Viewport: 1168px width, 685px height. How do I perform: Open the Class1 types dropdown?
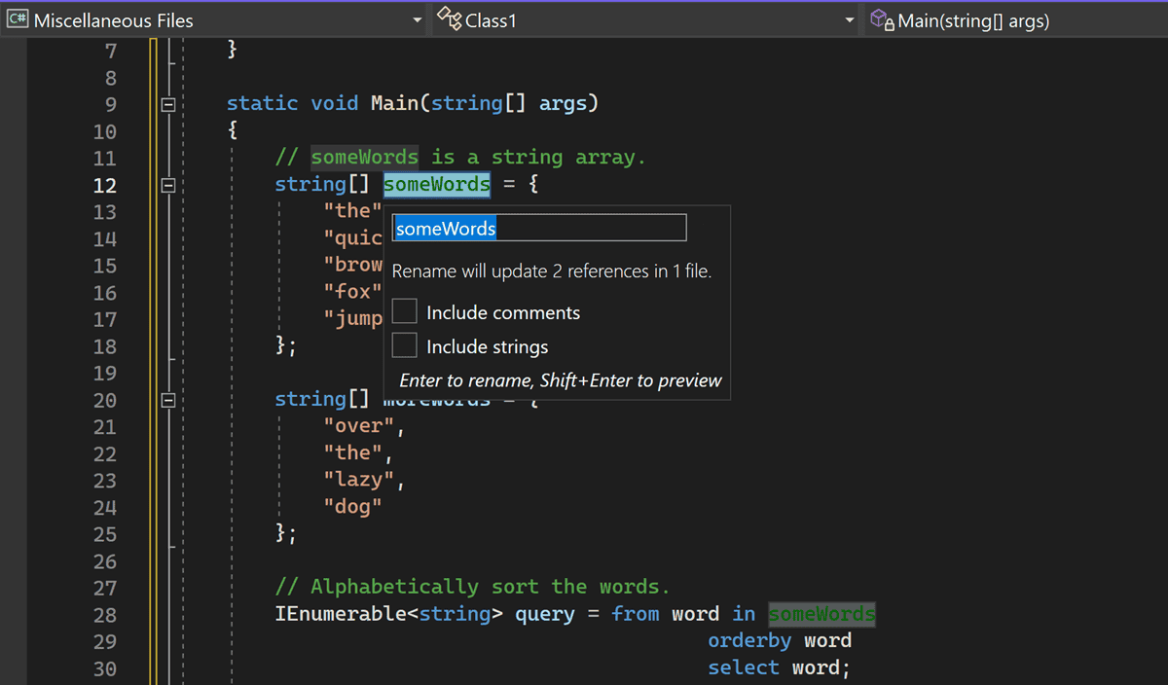(x=849, y=19)
